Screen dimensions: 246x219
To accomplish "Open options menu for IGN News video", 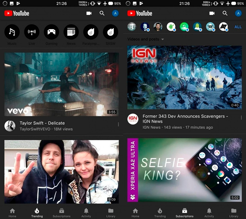I will tap(241, 118).
